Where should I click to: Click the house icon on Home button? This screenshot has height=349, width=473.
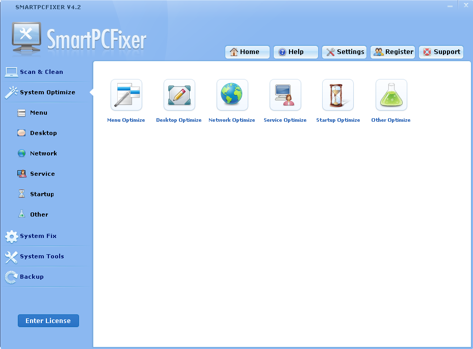click(234, 52)
